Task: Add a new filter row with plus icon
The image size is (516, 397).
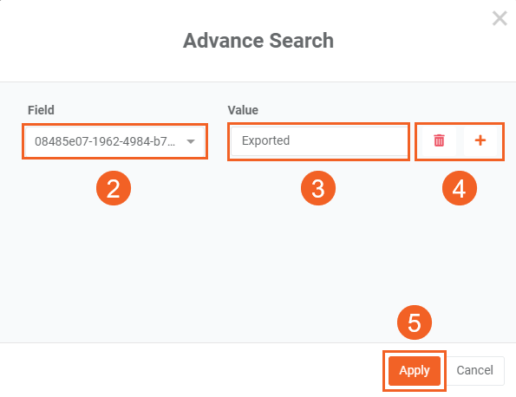Action: [480, 140]
